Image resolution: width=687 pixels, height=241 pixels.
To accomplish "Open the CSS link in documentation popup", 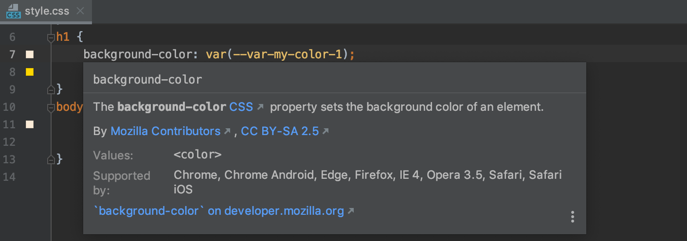I will click(241, 107).
